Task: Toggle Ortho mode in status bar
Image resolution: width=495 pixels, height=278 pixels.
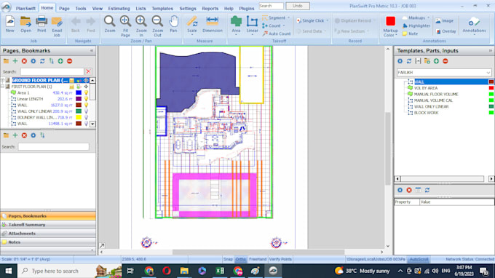Action: click(240, 259)
